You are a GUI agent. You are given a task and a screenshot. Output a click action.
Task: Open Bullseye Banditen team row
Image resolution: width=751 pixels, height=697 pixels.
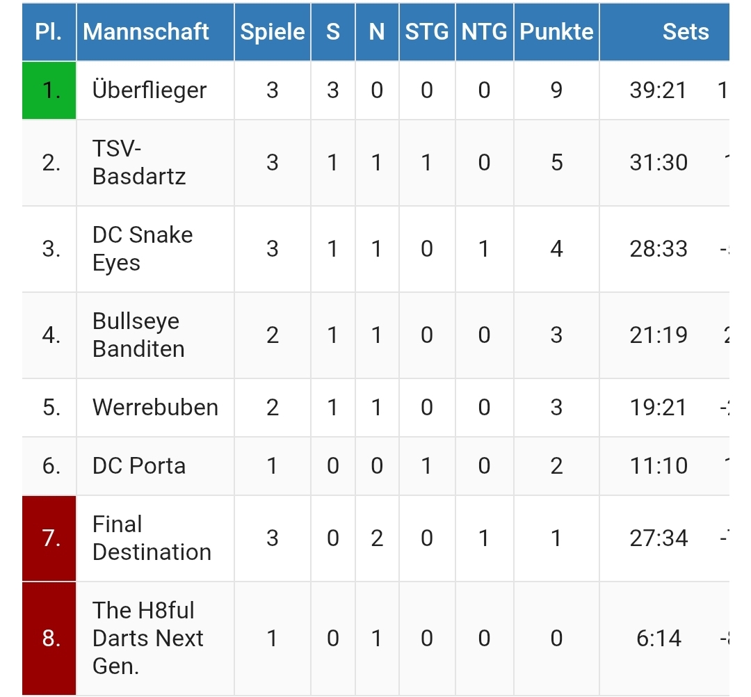click(x=138, y=335)
